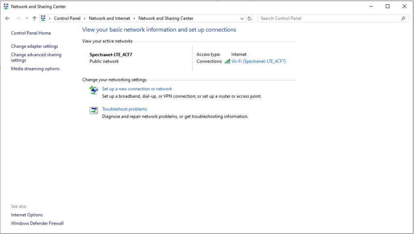The width and height of the screenshot is (414, 234).
Task: Go up one level with the up arrow
Action: [34, 18]
